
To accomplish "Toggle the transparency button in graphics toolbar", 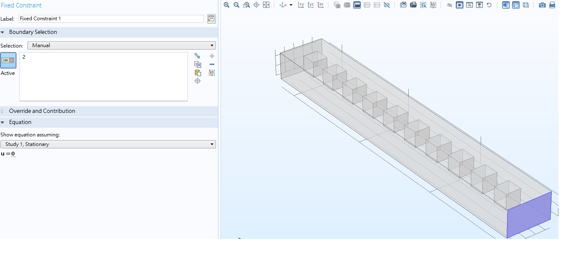I will [x=516, y=5].
